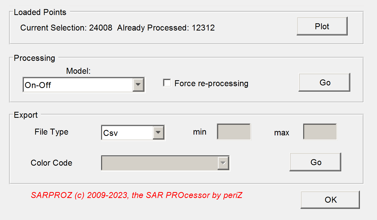Click the Already Processed: 12312 text

pos(166,28)
